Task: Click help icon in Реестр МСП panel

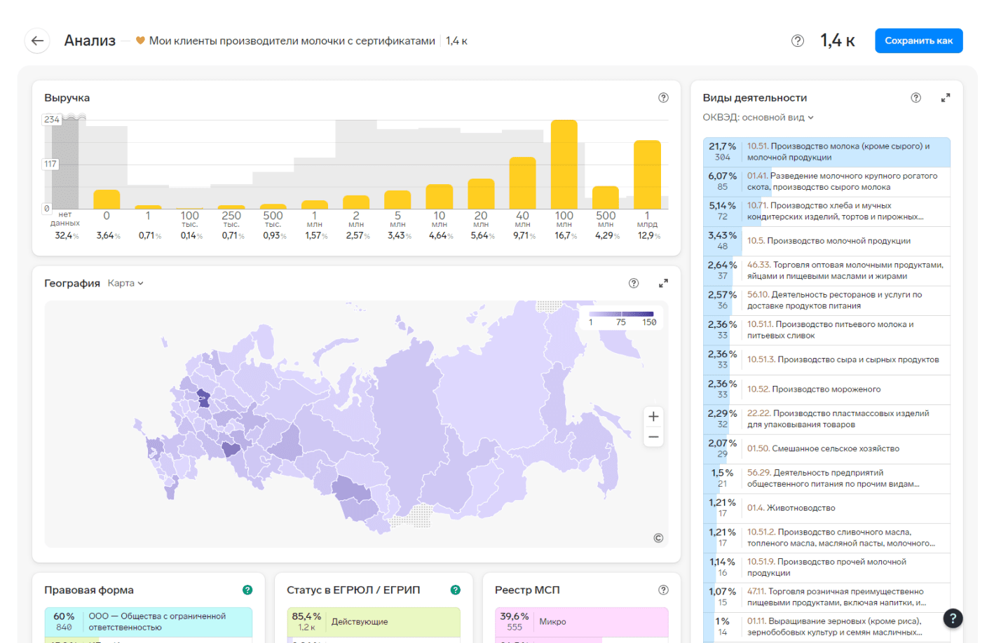Action: [663, 590]
